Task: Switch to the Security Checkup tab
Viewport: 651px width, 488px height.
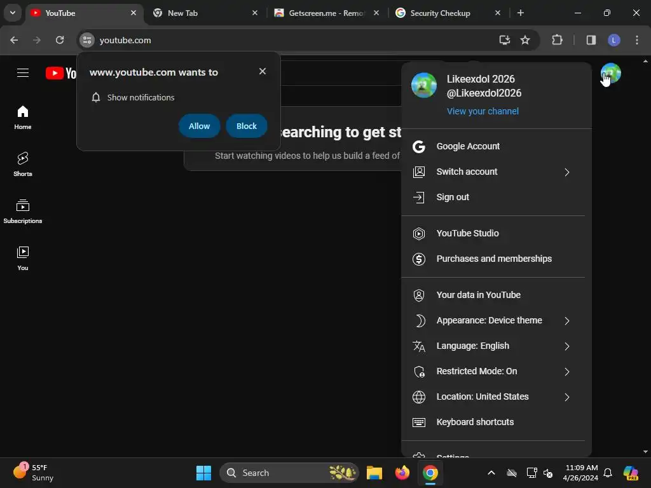Action: 448,13
